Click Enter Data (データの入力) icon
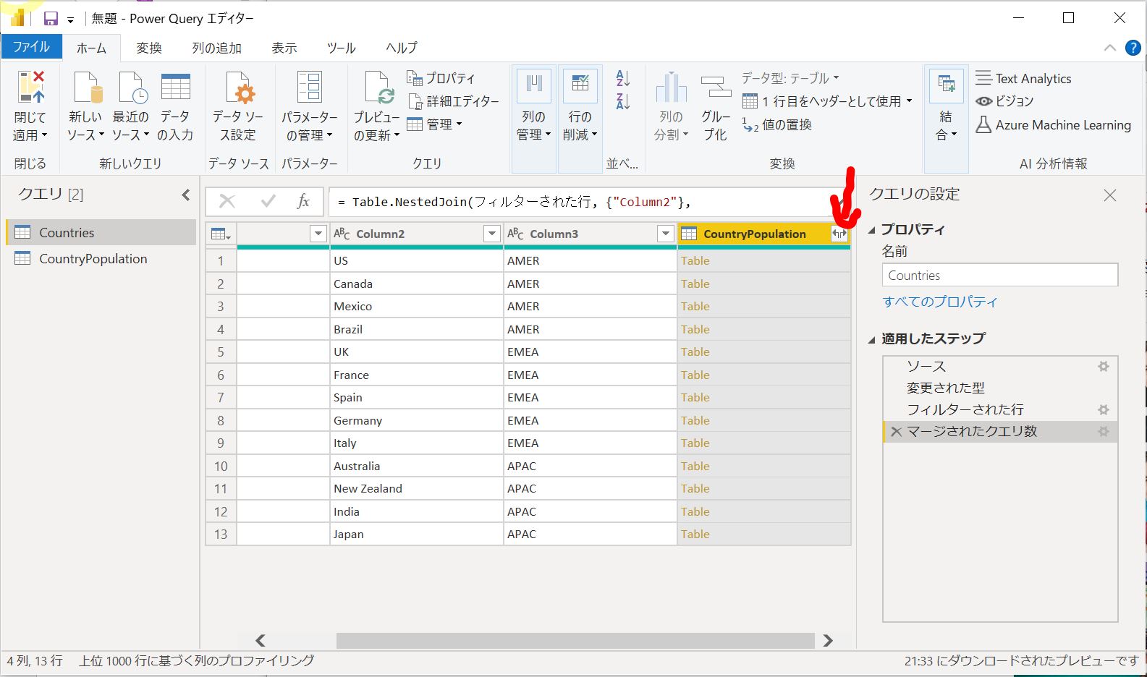1147x677 pixels. pos(175,88)
